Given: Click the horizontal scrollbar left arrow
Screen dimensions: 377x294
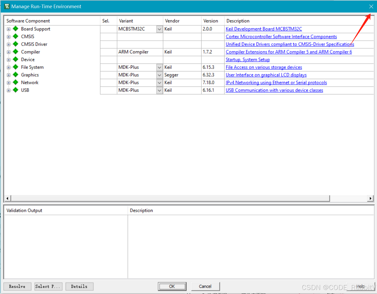Looking at the screenshot, I should (7, 198).
